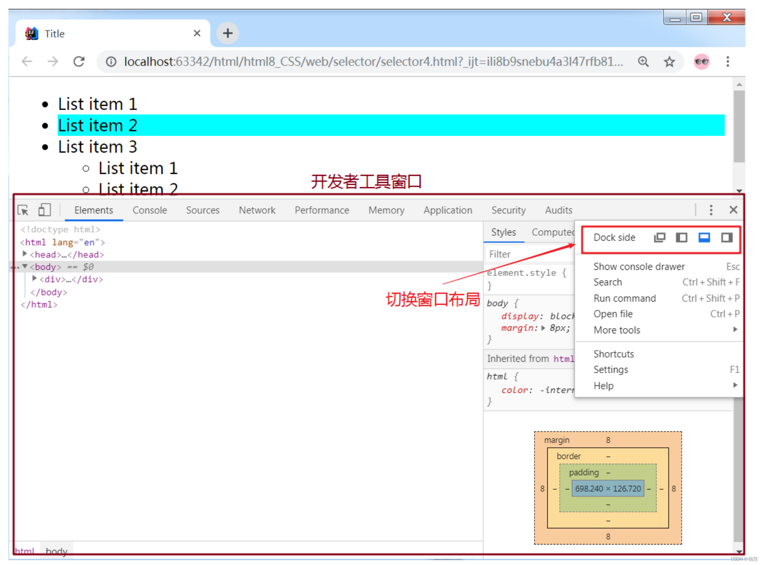
Task: Dock DevTools to the left side
Action: point(682,238)
